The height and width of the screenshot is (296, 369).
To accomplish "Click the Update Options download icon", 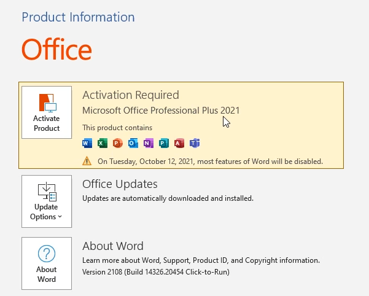I will [x=47, y=192].
